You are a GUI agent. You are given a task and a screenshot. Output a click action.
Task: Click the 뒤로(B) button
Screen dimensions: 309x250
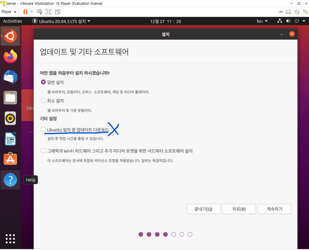coord(239,209)
